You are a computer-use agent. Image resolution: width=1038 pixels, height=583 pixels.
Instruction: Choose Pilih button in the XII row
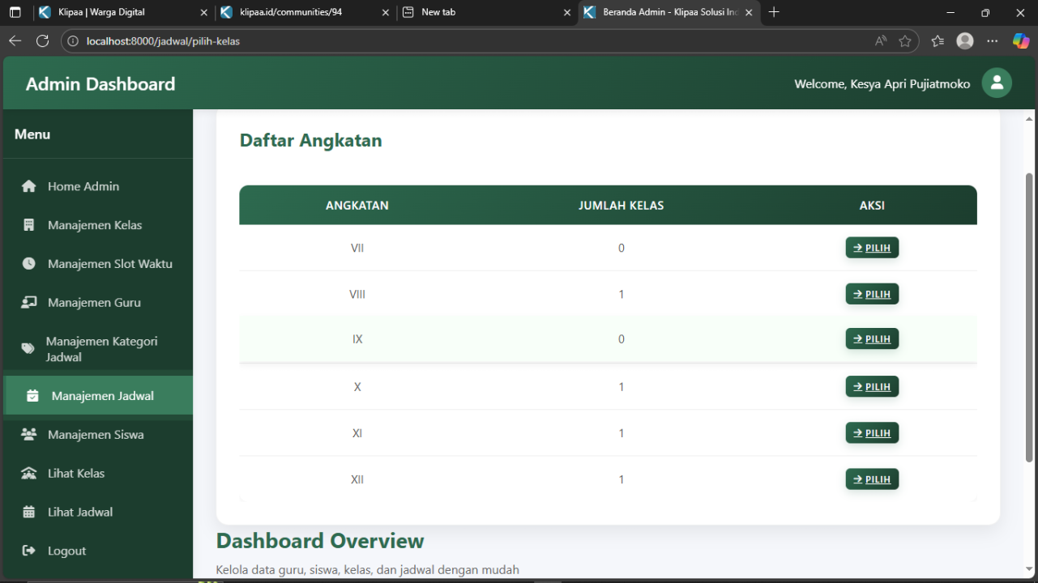point(872,479)
